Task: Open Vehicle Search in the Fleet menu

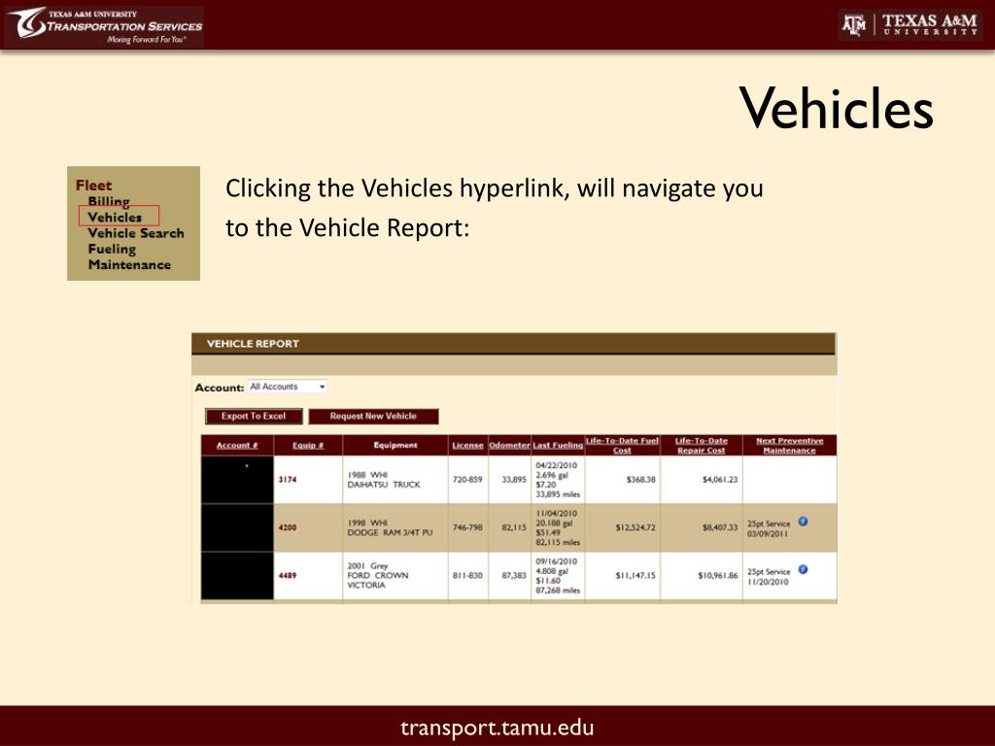Action: (x=136, y=233)
